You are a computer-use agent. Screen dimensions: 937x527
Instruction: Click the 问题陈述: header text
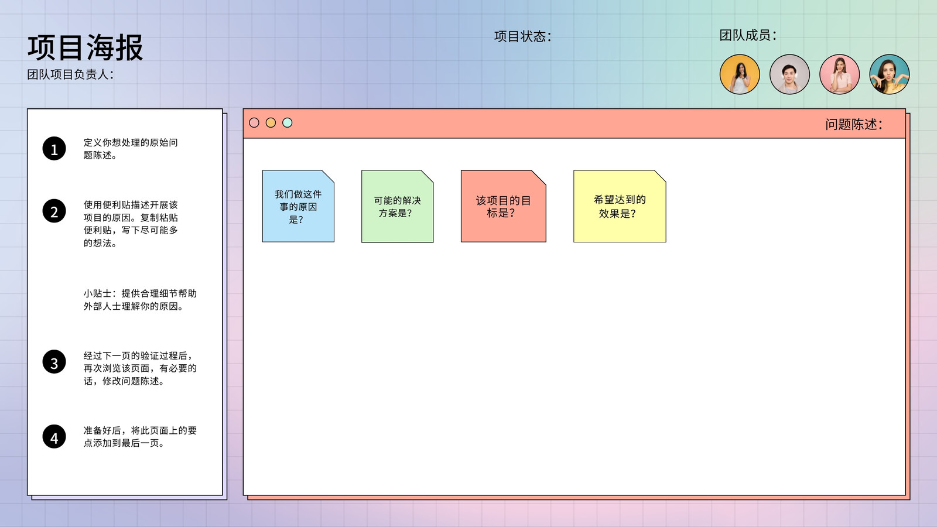point(854,124)
